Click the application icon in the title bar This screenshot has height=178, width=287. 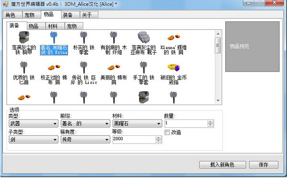tap(6, 4)
